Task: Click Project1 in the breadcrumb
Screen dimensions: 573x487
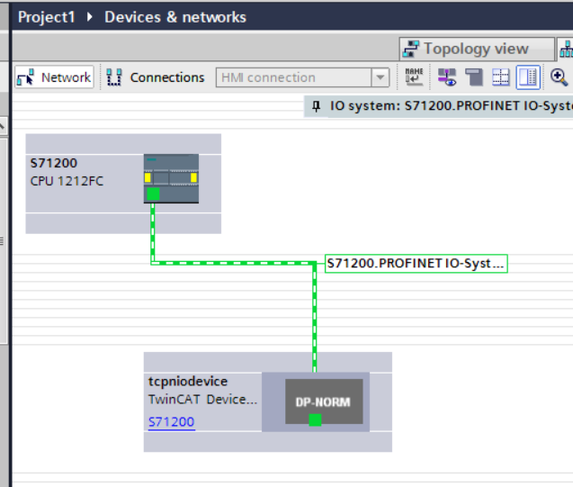Action: pos(47,17)
